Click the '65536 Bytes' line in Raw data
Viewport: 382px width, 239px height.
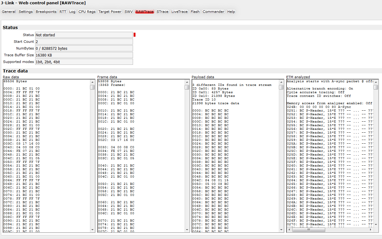pyautogui.click(x=15, y=81)
